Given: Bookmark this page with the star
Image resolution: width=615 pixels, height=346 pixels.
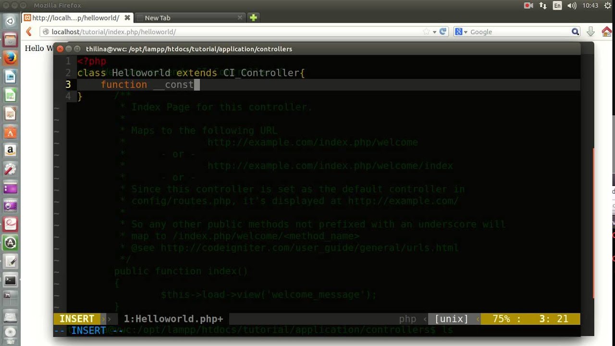Looking at the screenshot, I should tap(426, 32).
